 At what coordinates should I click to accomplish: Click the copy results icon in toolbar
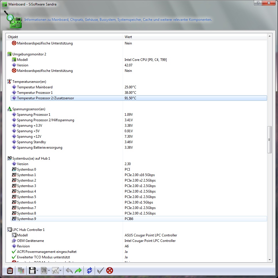pos(21,270)
